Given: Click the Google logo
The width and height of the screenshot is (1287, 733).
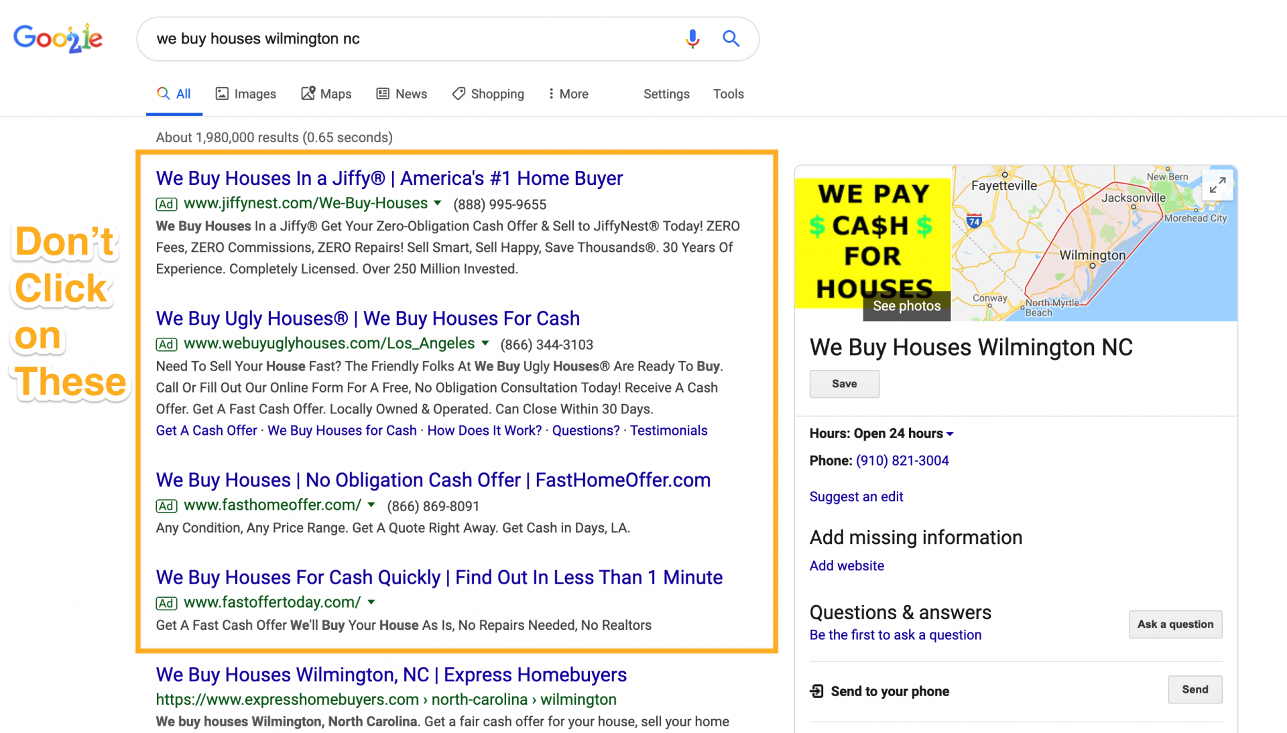Looking at the screenshot, I should (x=58, y=38).
